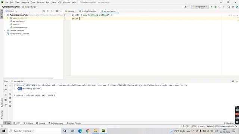Switch to main.py editor tab
The height and width of the screenshot is (134, 239).
click(71, 11)
